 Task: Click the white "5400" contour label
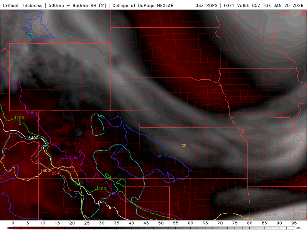click(x=33, y=138)
